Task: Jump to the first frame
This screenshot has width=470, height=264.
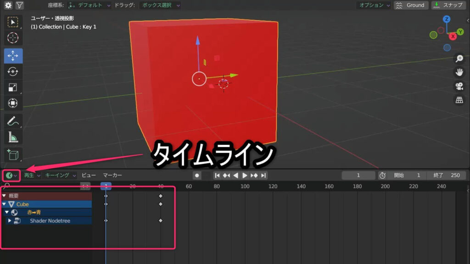Action: (217, 176)
